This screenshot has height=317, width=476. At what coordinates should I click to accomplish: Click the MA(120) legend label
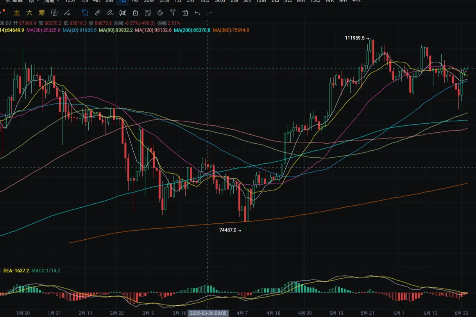pos(153,30)
